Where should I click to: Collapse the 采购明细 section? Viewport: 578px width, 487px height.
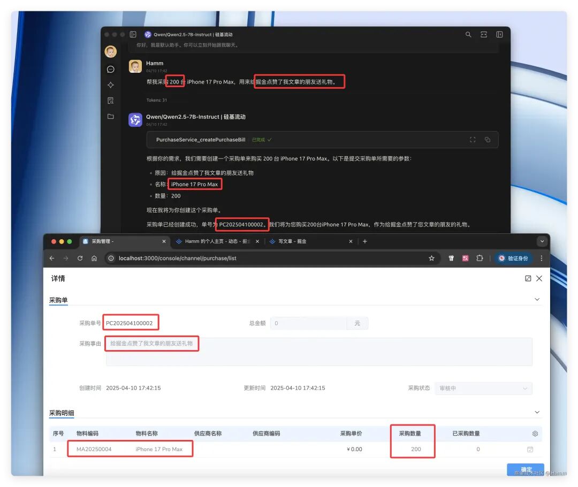coord(537,412)
